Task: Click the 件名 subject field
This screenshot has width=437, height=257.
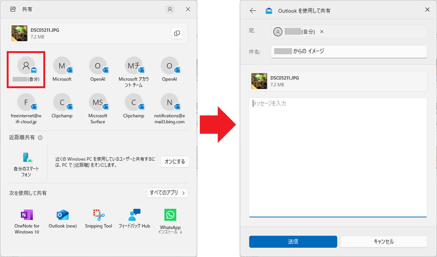Action: click(x=349, y=51)
